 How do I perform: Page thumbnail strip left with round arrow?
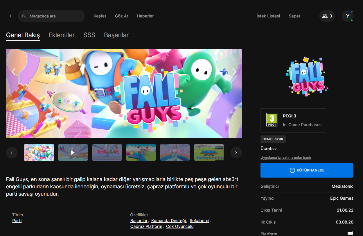point(12,152)
